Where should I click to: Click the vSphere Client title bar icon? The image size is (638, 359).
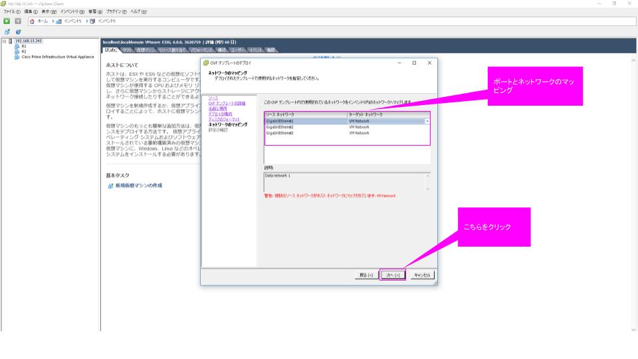[x=3, y=4]
